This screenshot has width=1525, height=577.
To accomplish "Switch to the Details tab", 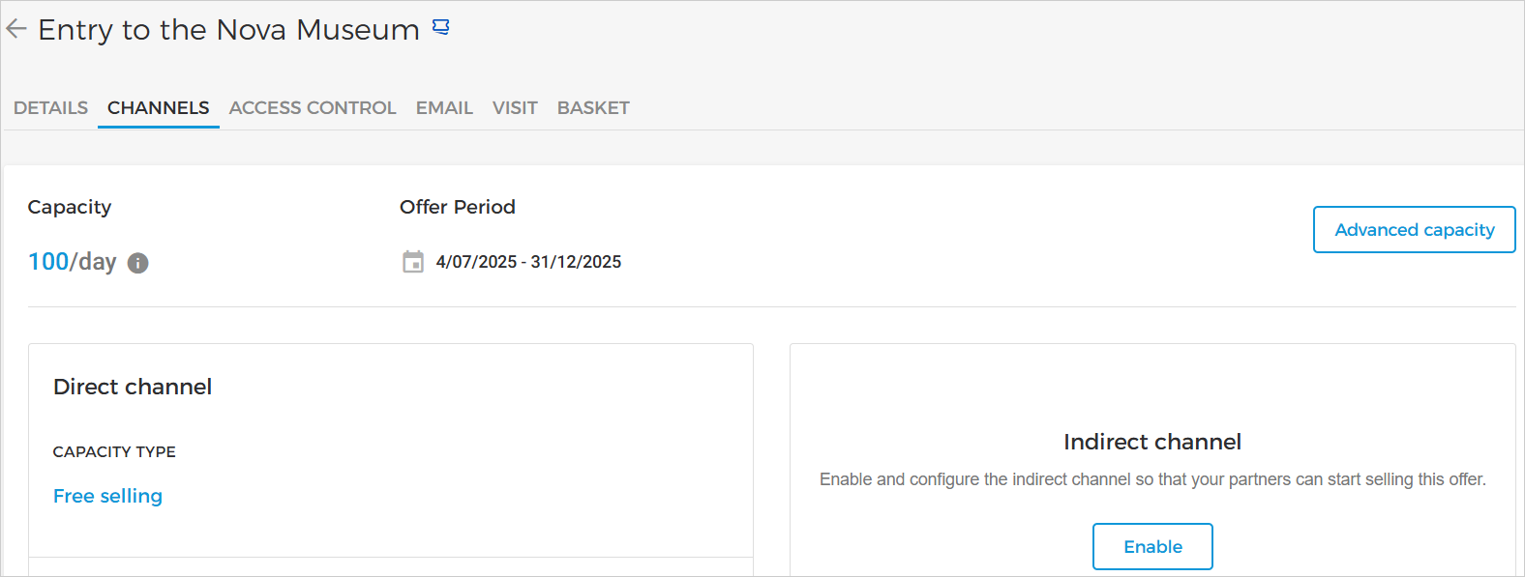I will pyautogui.click(x=50, y=108).
